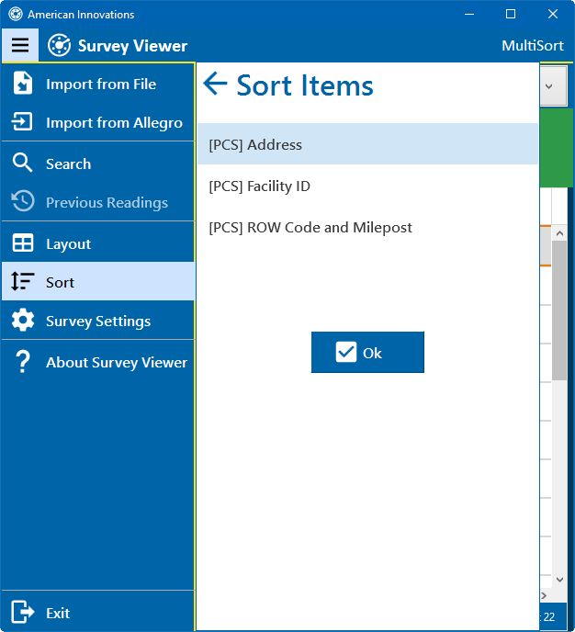The image size is (575, 632).
Task: Close the American Innovations window
Action: click(x=553, y=14)
